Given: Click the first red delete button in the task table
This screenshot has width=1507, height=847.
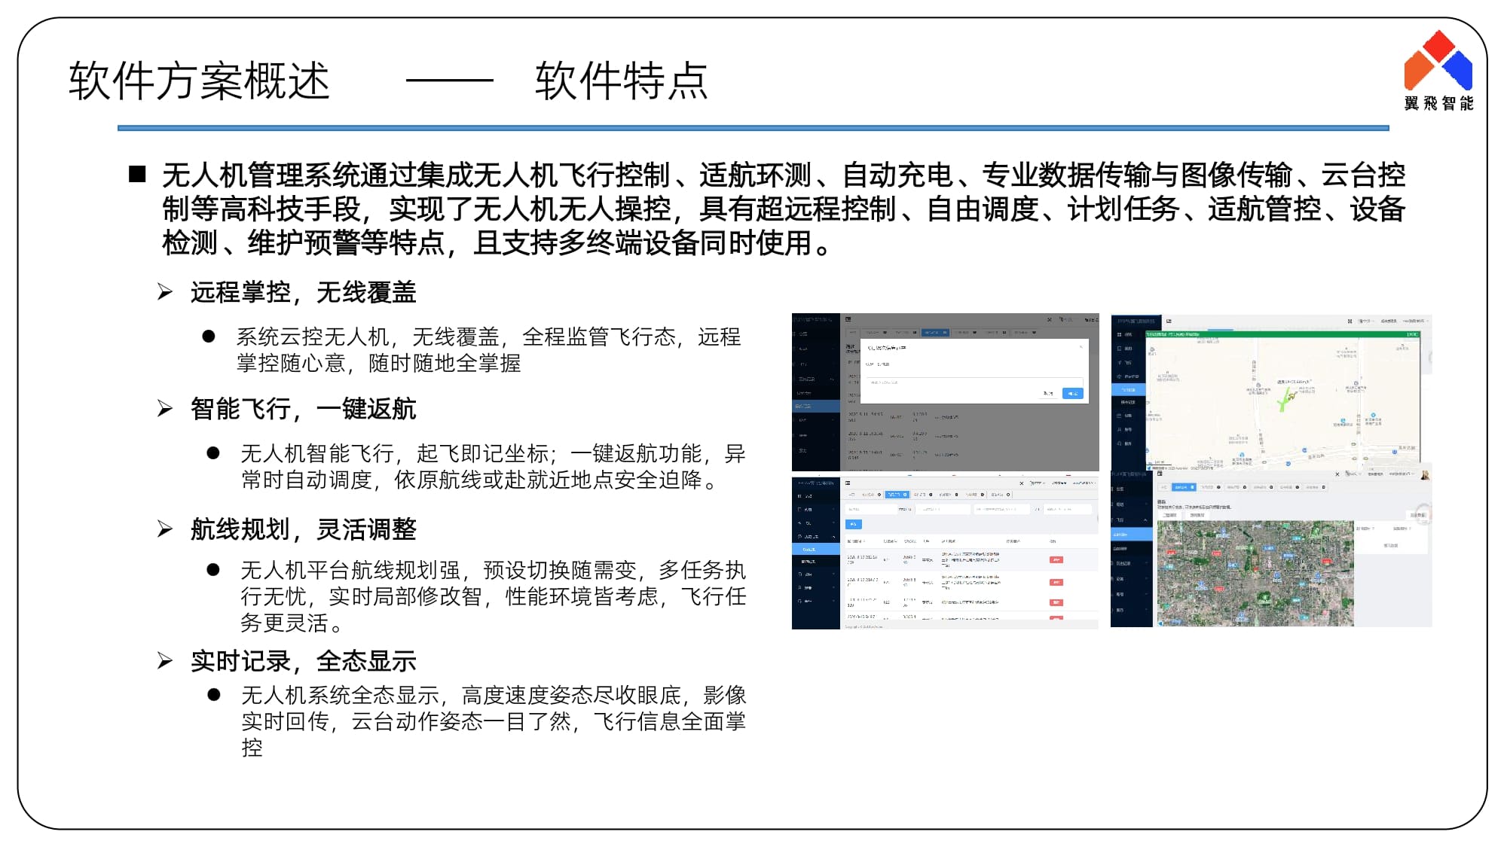Looking at the screenshot, I should tap(1056, 560).
